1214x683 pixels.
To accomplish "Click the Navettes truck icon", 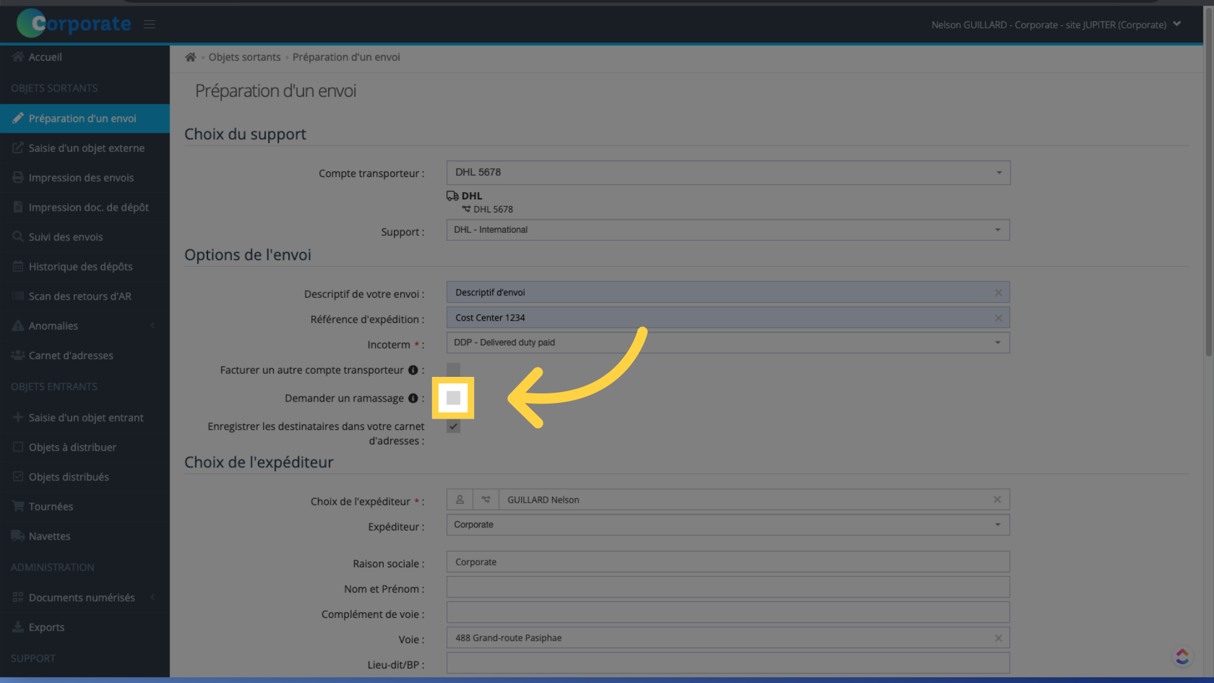I will [x=18, y=536].
